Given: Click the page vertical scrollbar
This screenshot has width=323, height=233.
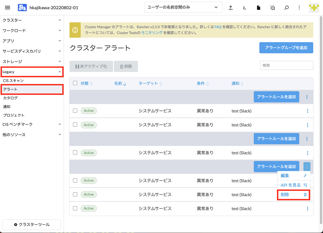Looking at the screenshot, I should pos(321,119).
